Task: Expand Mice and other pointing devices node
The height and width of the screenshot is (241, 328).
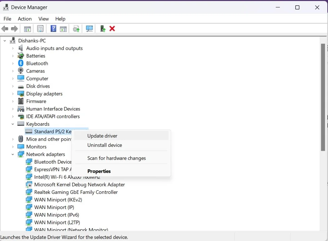Action: (x=13, y=139)
